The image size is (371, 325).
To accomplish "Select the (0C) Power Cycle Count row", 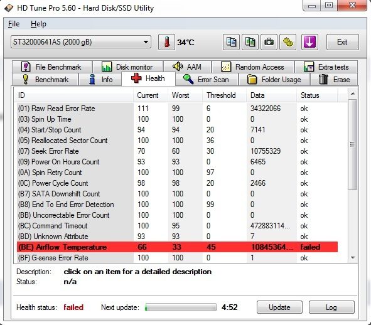I will (x=177, y=183).
